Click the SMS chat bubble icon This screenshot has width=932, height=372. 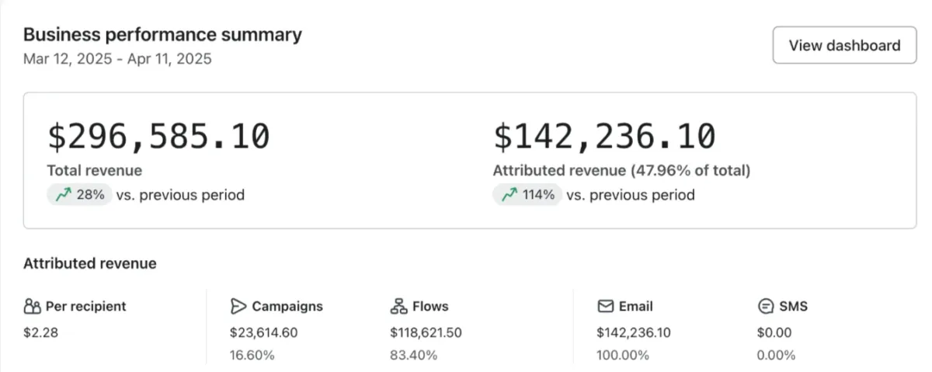tap(766, 306)
